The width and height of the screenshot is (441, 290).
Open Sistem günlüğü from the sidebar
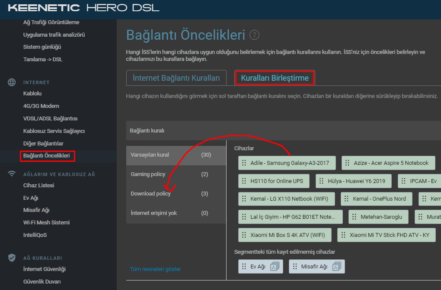(x=42, y=47)
